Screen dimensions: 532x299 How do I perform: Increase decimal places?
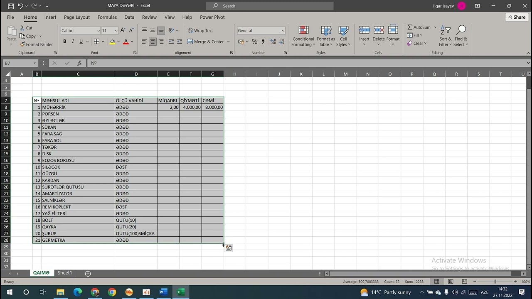tap(273, 42)
